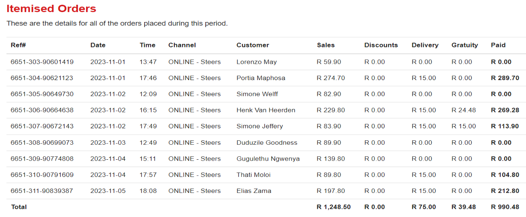Click order reference 6651-304-90621123
Viewport: 526px width, 217px height.
[42, 78]
